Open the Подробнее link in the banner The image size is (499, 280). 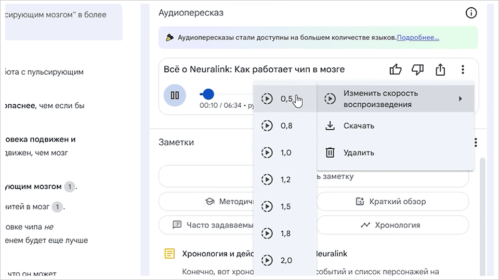pyautogui.click(x=418, y=37)
